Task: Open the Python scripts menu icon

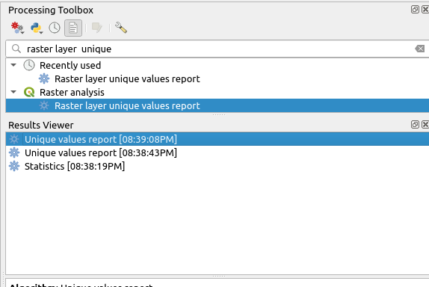Action: click(37, 28)
